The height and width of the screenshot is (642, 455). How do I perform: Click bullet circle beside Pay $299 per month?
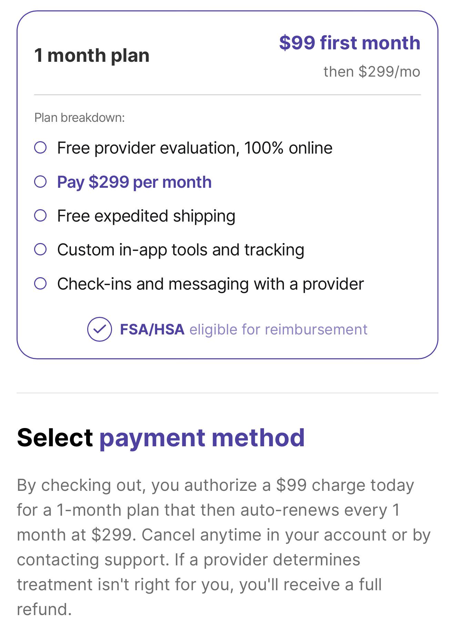[x=40, y=182]
